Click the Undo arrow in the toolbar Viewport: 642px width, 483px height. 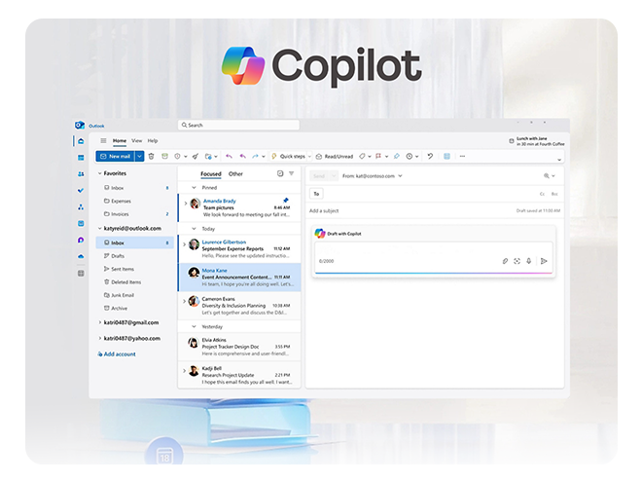(x=430, y=156)
